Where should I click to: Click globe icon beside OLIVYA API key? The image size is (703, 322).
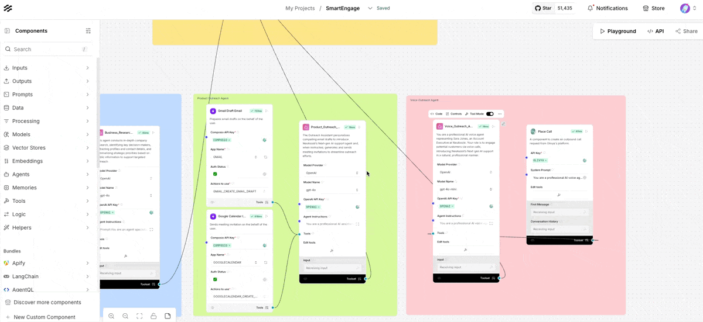(x=585, y=160)
